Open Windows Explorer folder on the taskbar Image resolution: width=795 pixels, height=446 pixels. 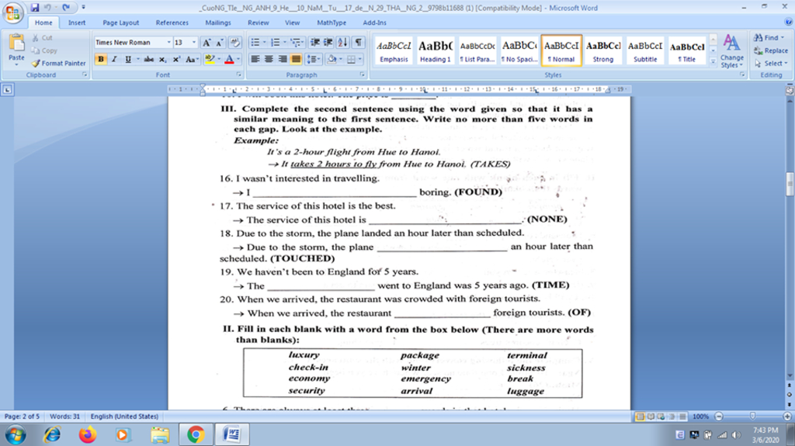[x=160, y=434]
